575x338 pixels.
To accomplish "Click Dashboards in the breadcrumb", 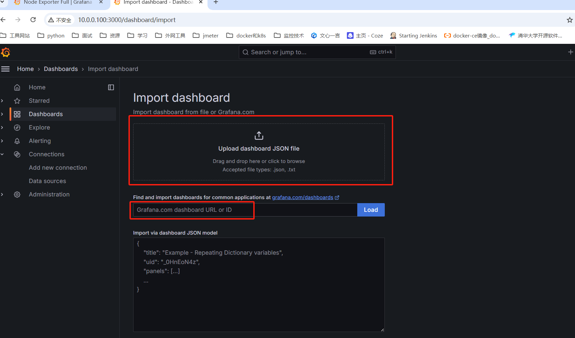I will click(61, 69).
